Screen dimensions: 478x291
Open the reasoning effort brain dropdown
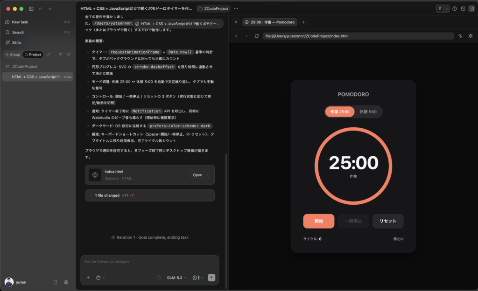click(198, 277)
